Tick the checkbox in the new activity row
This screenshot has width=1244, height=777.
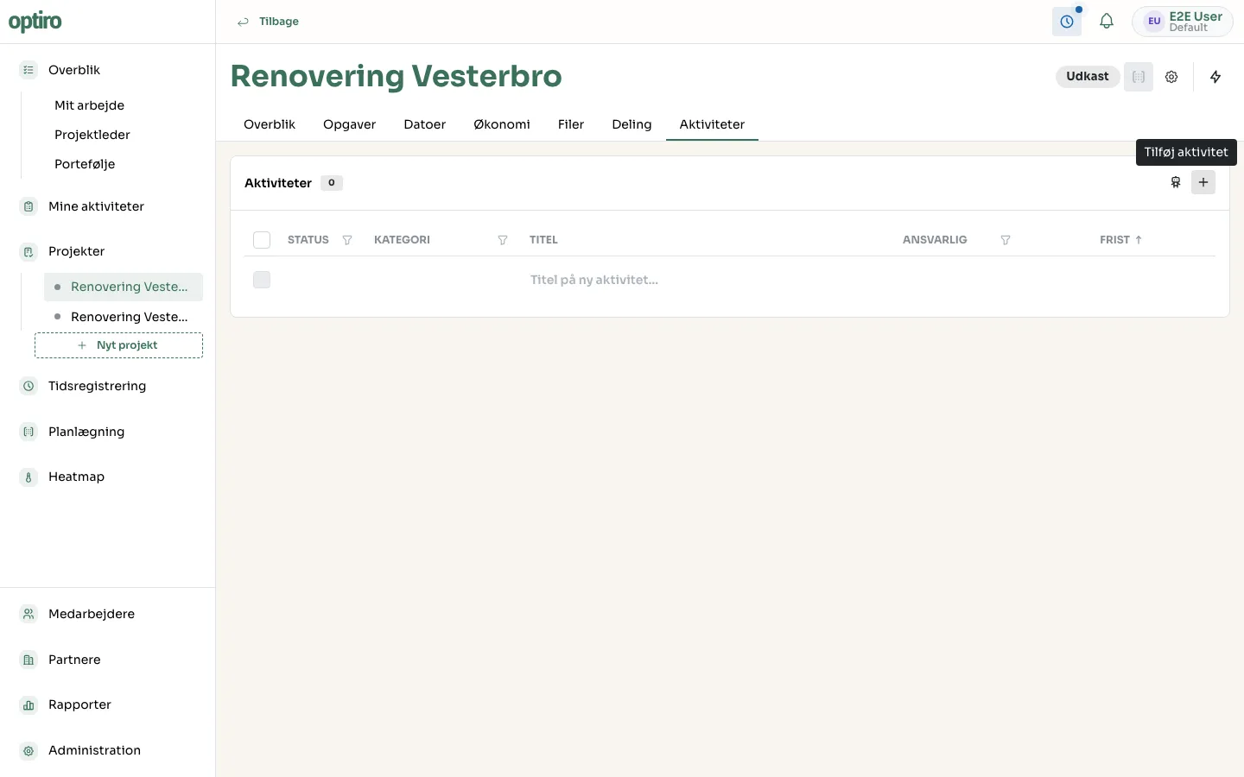point(262,280)
